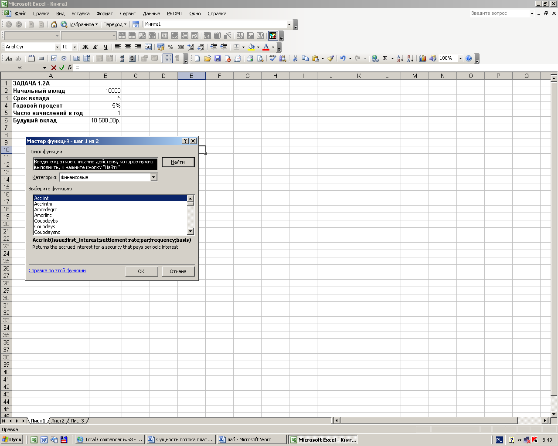
Task: Select the Scroll Bar form control icon
Action: (122, 58)
